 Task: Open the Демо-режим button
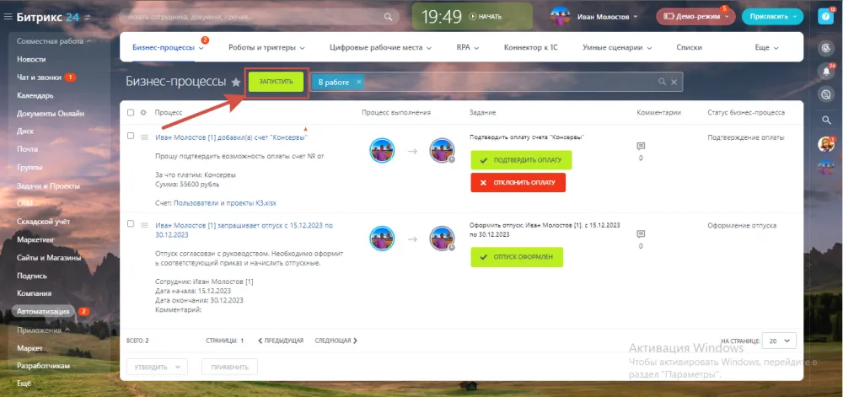tap(695, 17)
